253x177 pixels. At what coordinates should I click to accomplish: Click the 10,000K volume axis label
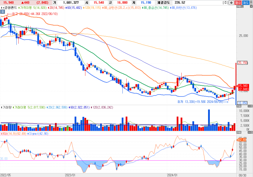[244, 111]
